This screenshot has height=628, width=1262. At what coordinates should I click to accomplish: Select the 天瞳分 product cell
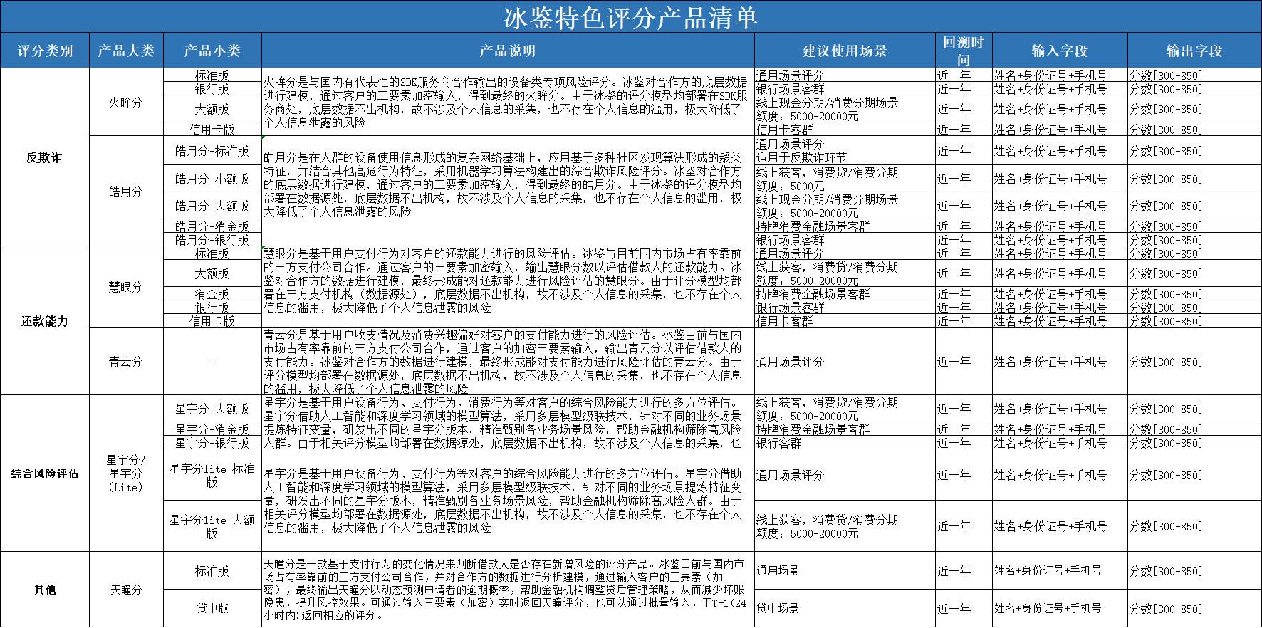126,590
